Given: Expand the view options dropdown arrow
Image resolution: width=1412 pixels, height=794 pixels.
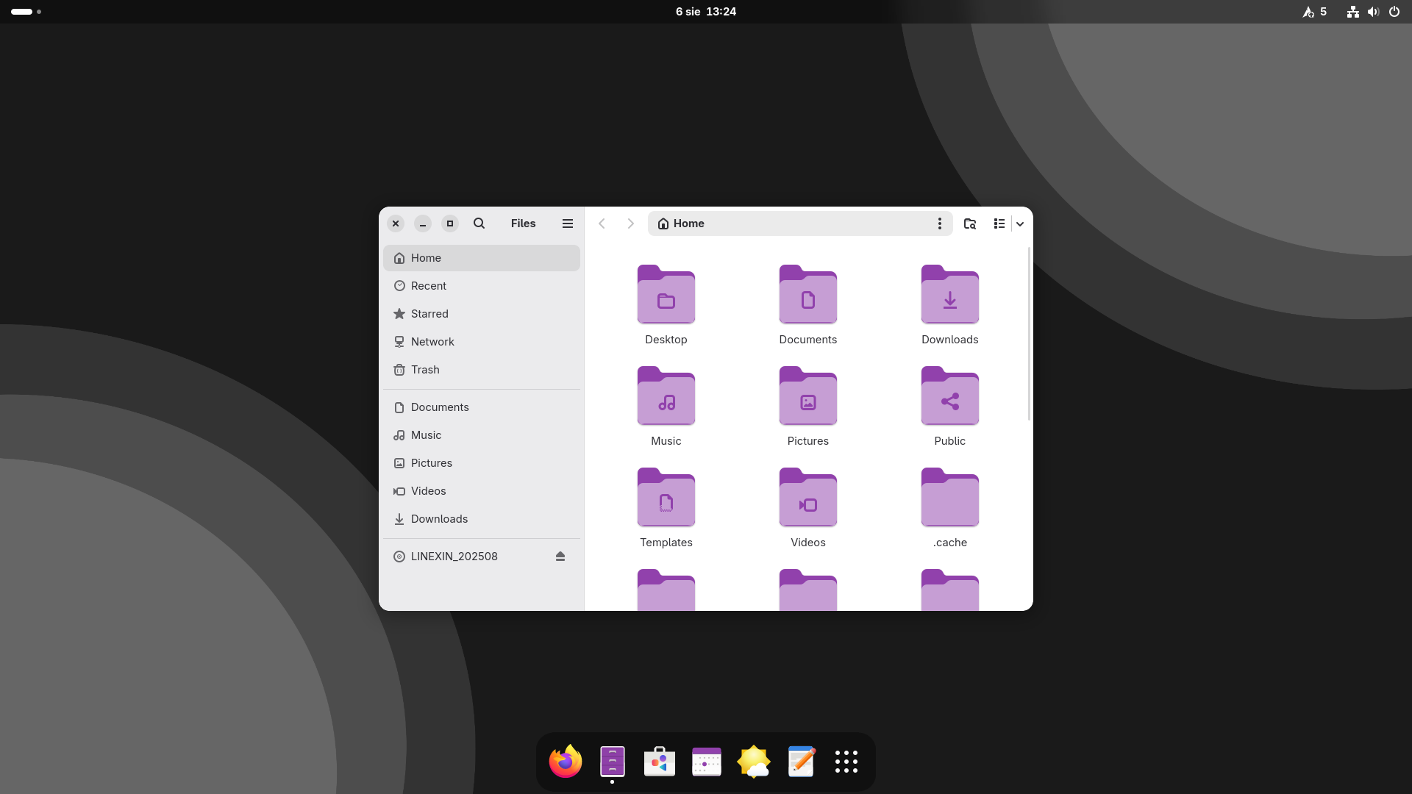Looking at the screenshot, I should (1020, 223).
